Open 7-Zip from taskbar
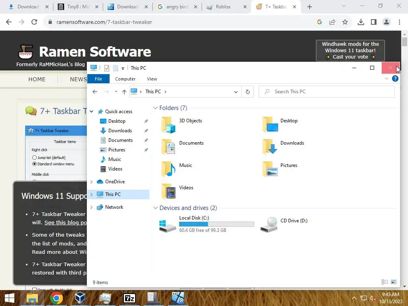Image resolution: width=408 pixels, height=306 pixels. coord(129,298)
